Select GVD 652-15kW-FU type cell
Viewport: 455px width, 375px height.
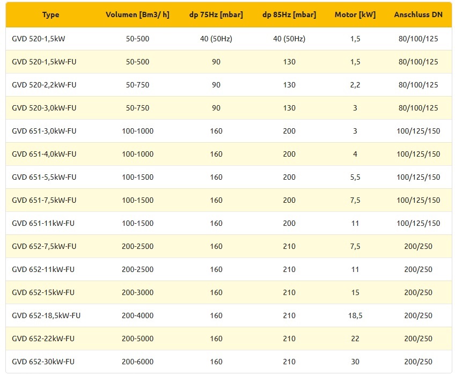point(43,292)
